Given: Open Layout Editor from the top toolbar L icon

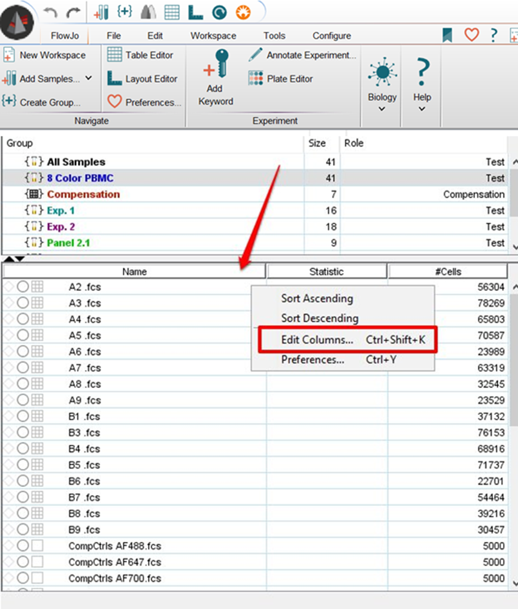Looking at the screenshot, I should (x=195, y=13).
